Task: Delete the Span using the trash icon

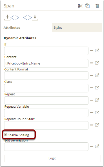Action: 97,6
